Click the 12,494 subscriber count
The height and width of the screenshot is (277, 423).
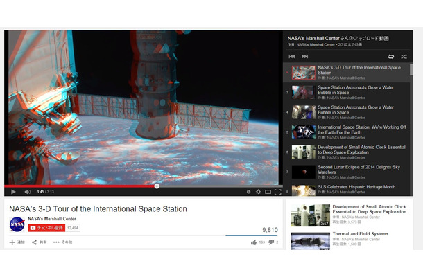(73, 228)
